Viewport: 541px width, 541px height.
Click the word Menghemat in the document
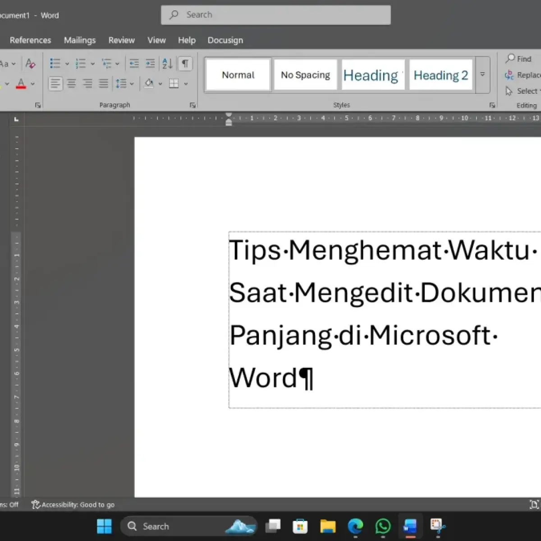pyautogui.click(x=365, y=250)
